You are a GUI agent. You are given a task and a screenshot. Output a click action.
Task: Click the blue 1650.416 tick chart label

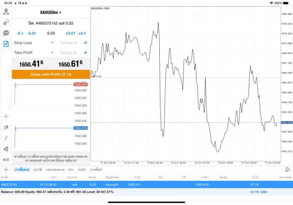(81, 128)
